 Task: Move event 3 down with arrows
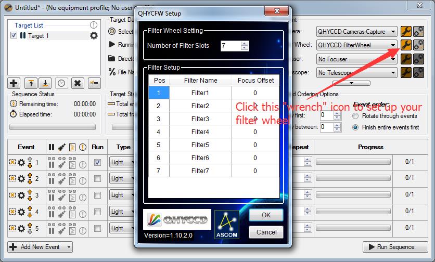click(x=30, y=198)
